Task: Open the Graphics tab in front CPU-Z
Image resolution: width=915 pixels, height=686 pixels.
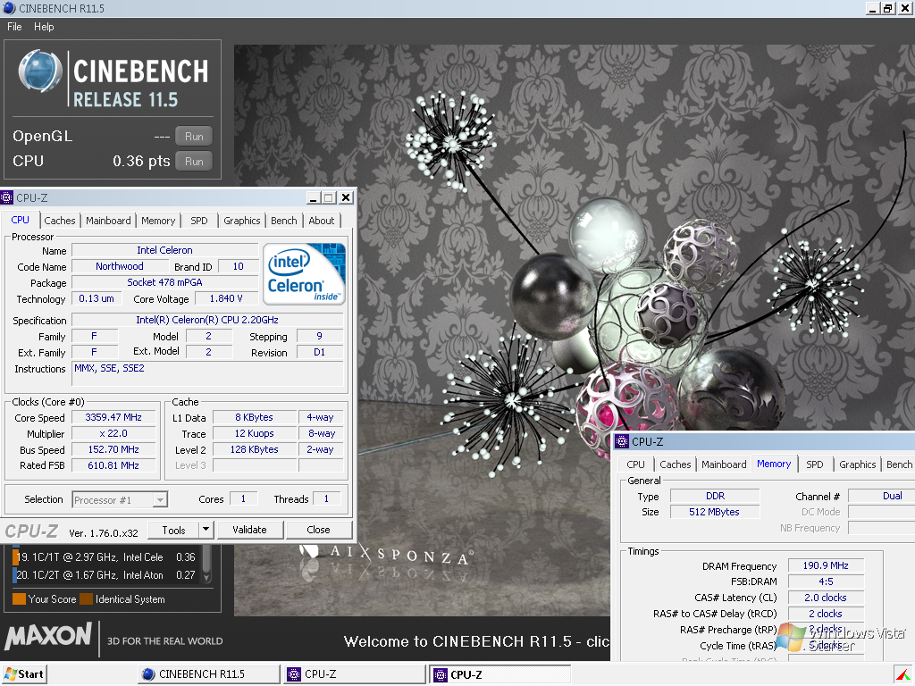Action: coord(241,221)
